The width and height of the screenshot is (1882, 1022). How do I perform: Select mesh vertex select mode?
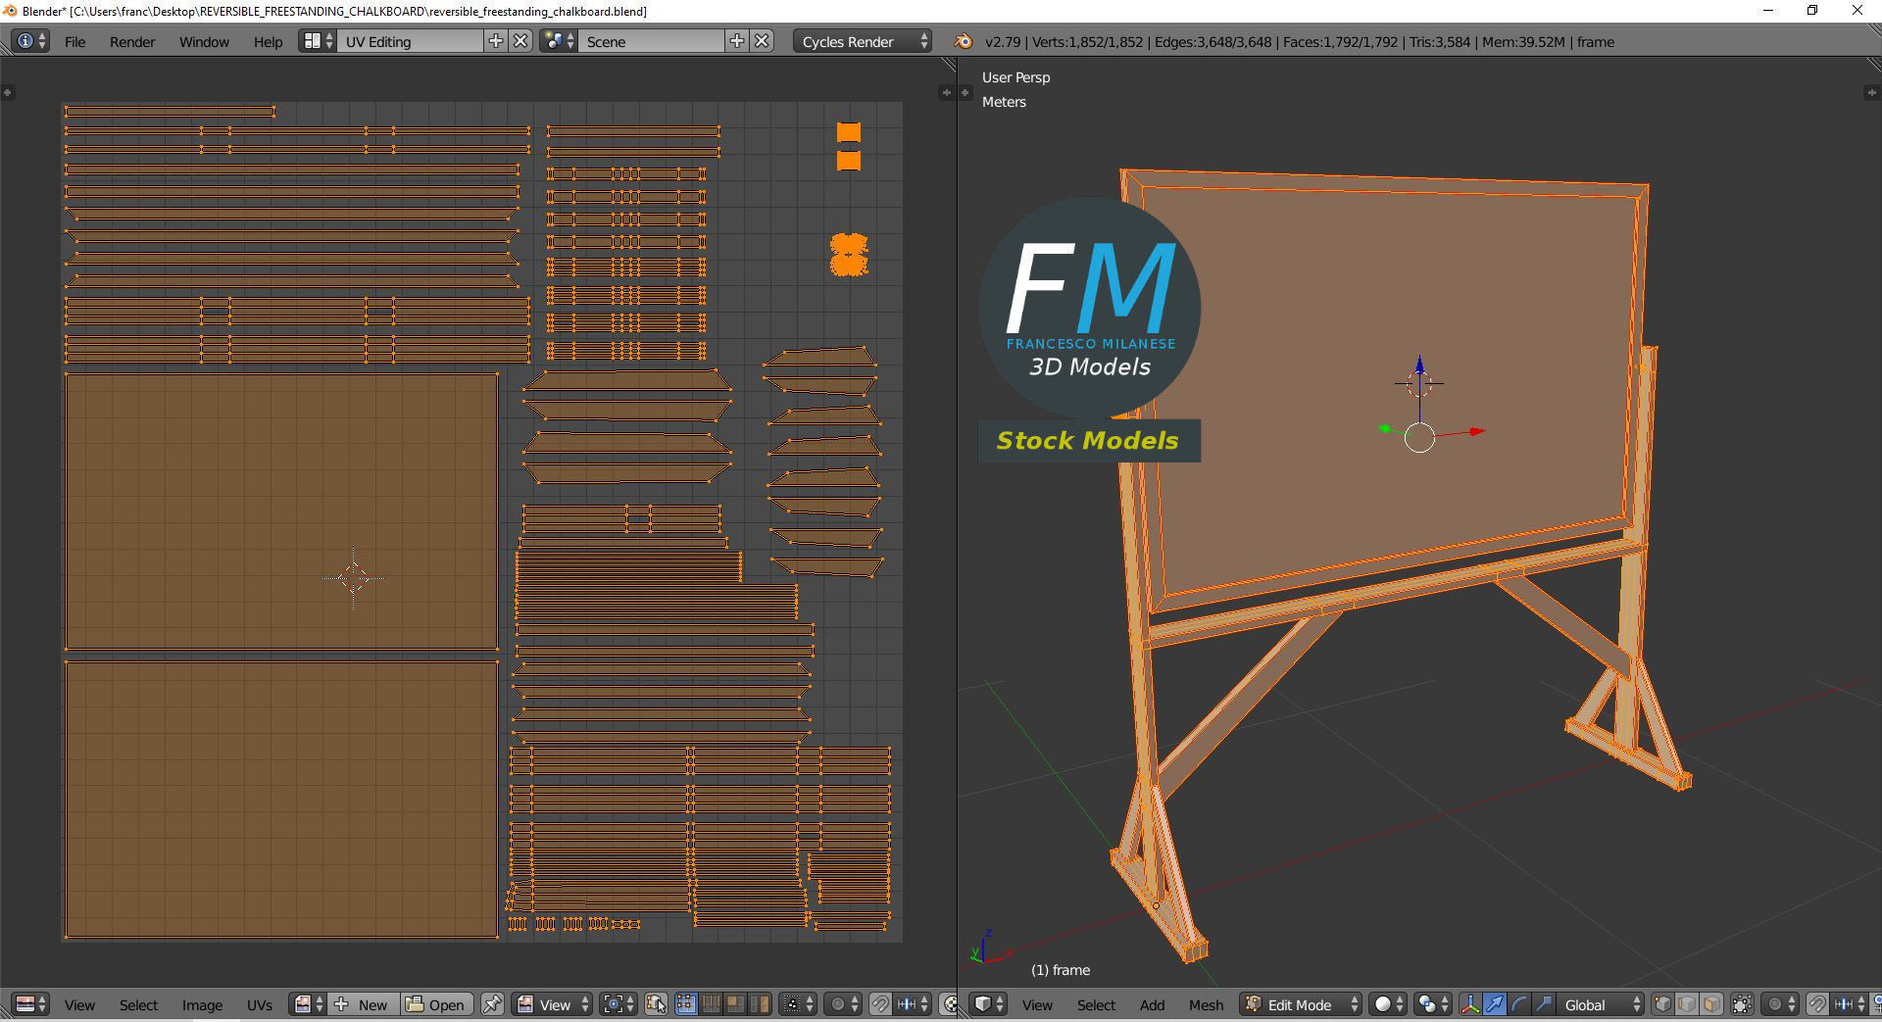pyautogui.click(x=1662, y=1004)
